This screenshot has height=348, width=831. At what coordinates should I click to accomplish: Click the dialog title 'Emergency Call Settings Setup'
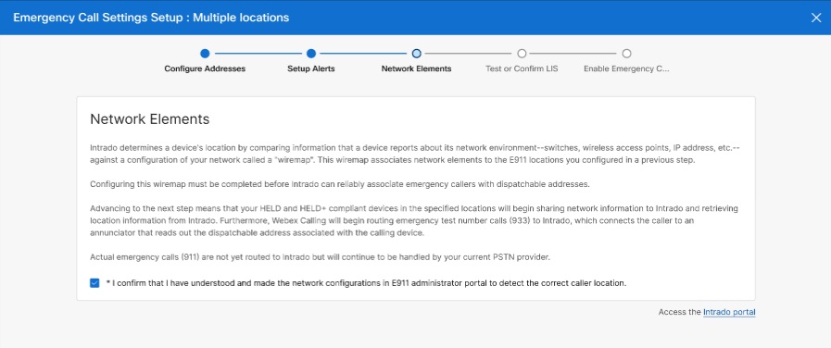tap(151, 18)
